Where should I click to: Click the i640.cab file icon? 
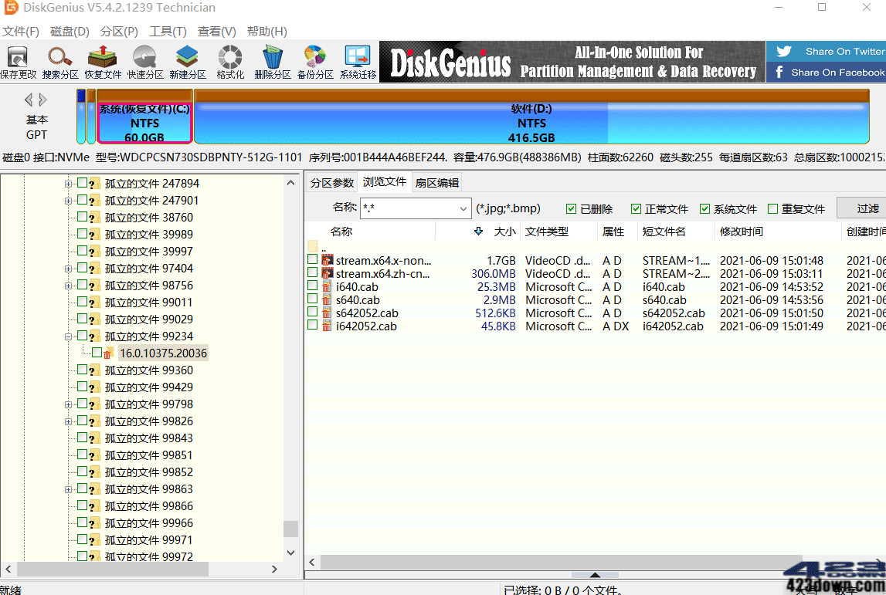[x=327, y=286]
